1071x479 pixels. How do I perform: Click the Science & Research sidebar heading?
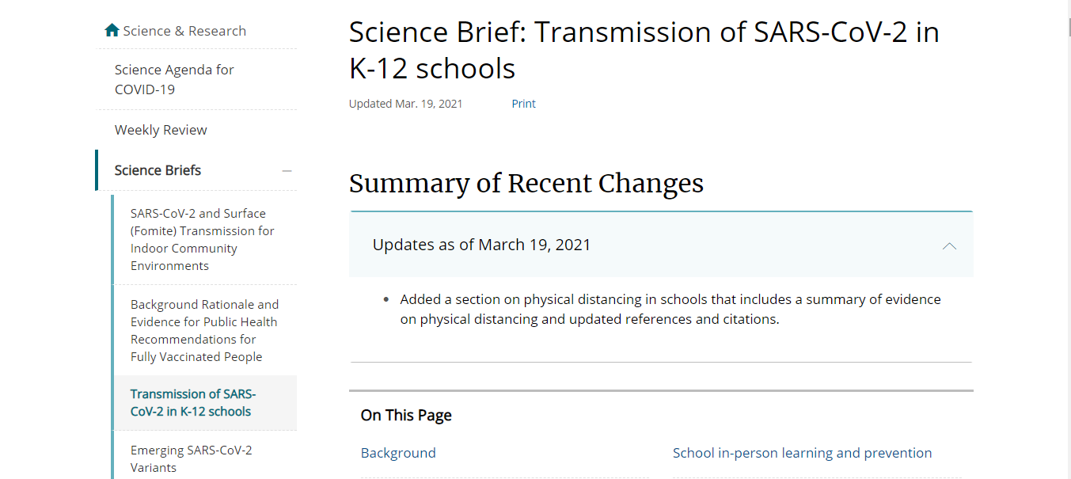[x=184, y=31]
